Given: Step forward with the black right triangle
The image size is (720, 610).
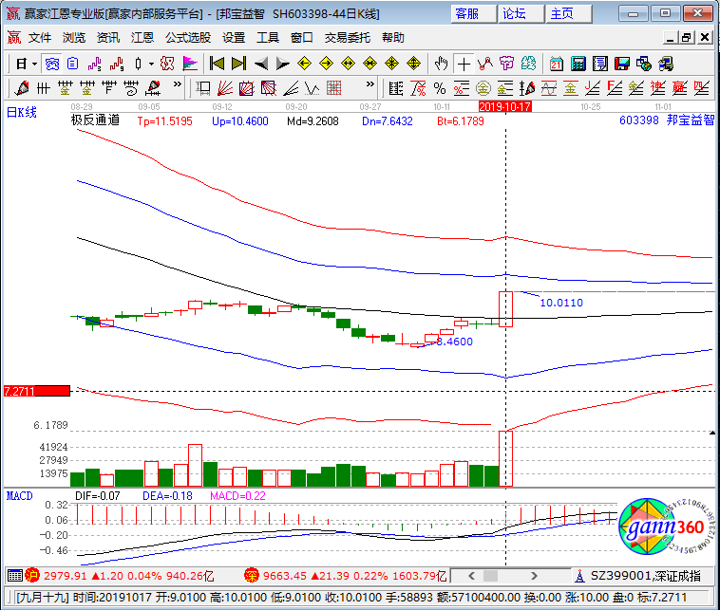Looking at the screenshot, I should (282, 64).
